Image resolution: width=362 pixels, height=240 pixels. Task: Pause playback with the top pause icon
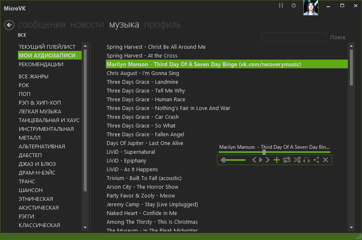pos(281,5)
